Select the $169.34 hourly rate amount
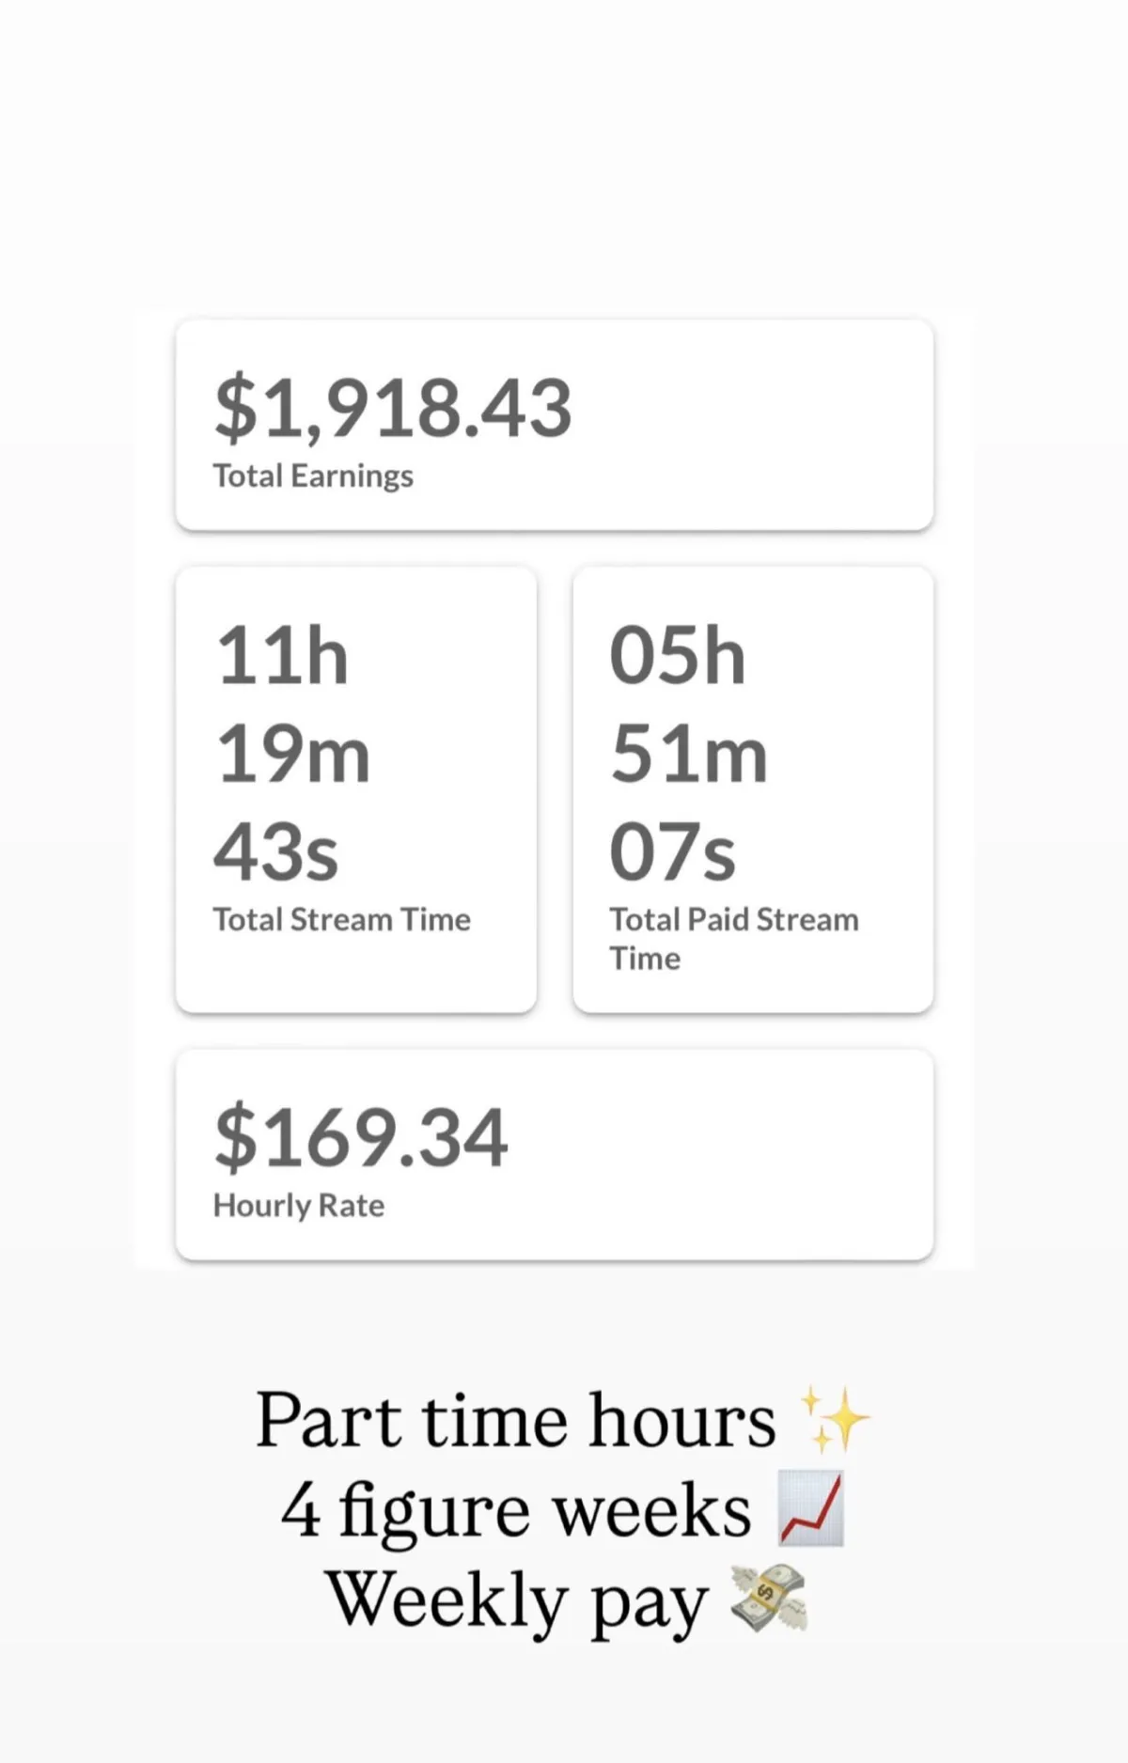The image size is (1128, 1763). click(361, 1138)
